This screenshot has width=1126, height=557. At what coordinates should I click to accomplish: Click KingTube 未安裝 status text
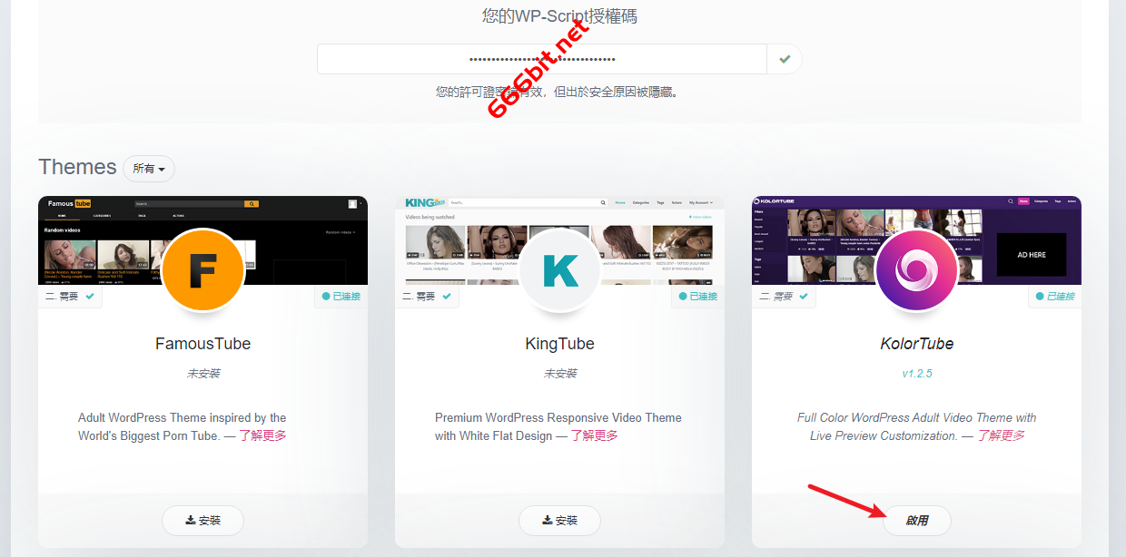tap(559, 374)
